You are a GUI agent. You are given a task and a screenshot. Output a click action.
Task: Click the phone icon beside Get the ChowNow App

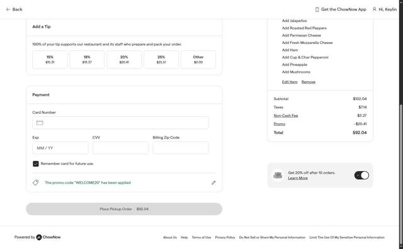coord(317,9)
